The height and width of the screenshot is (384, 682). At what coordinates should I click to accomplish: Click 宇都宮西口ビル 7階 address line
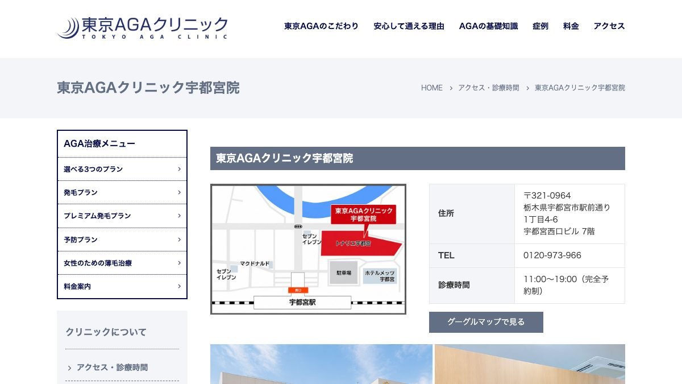click(x=559, y=232)
